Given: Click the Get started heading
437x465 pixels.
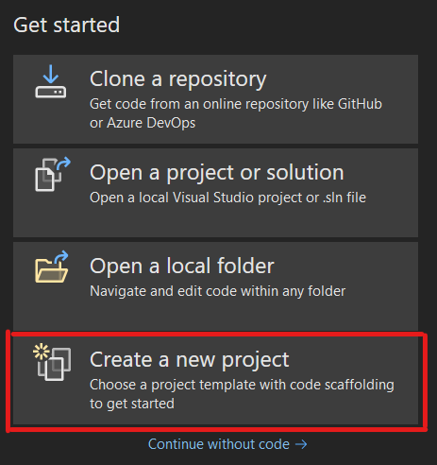Looking at the screenshot, I should click(67, 26).
